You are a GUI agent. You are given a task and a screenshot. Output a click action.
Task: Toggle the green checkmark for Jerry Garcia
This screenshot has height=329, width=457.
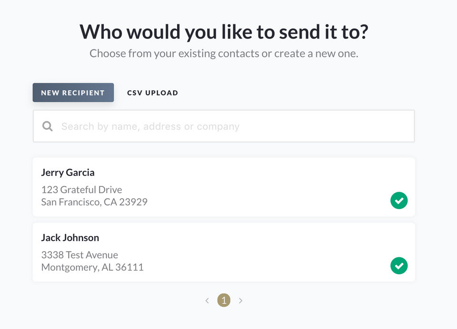click(399, 201)
